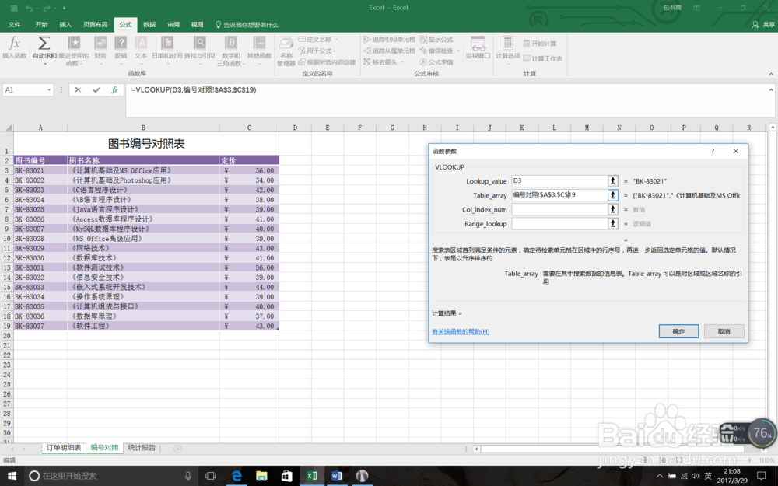
Task: Open the 订单明细表 sheet tab
Action: (64, 448)
